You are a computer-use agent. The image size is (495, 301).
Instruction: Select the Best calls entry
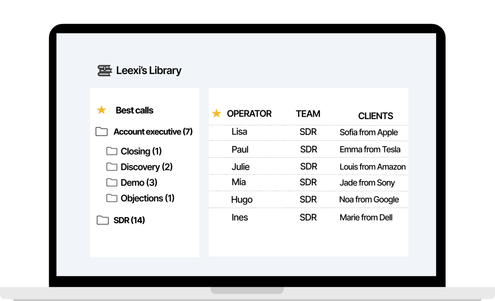pos(134,110)
